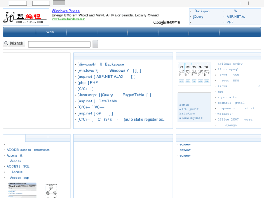Click the gray search submit button

[95, 44]
